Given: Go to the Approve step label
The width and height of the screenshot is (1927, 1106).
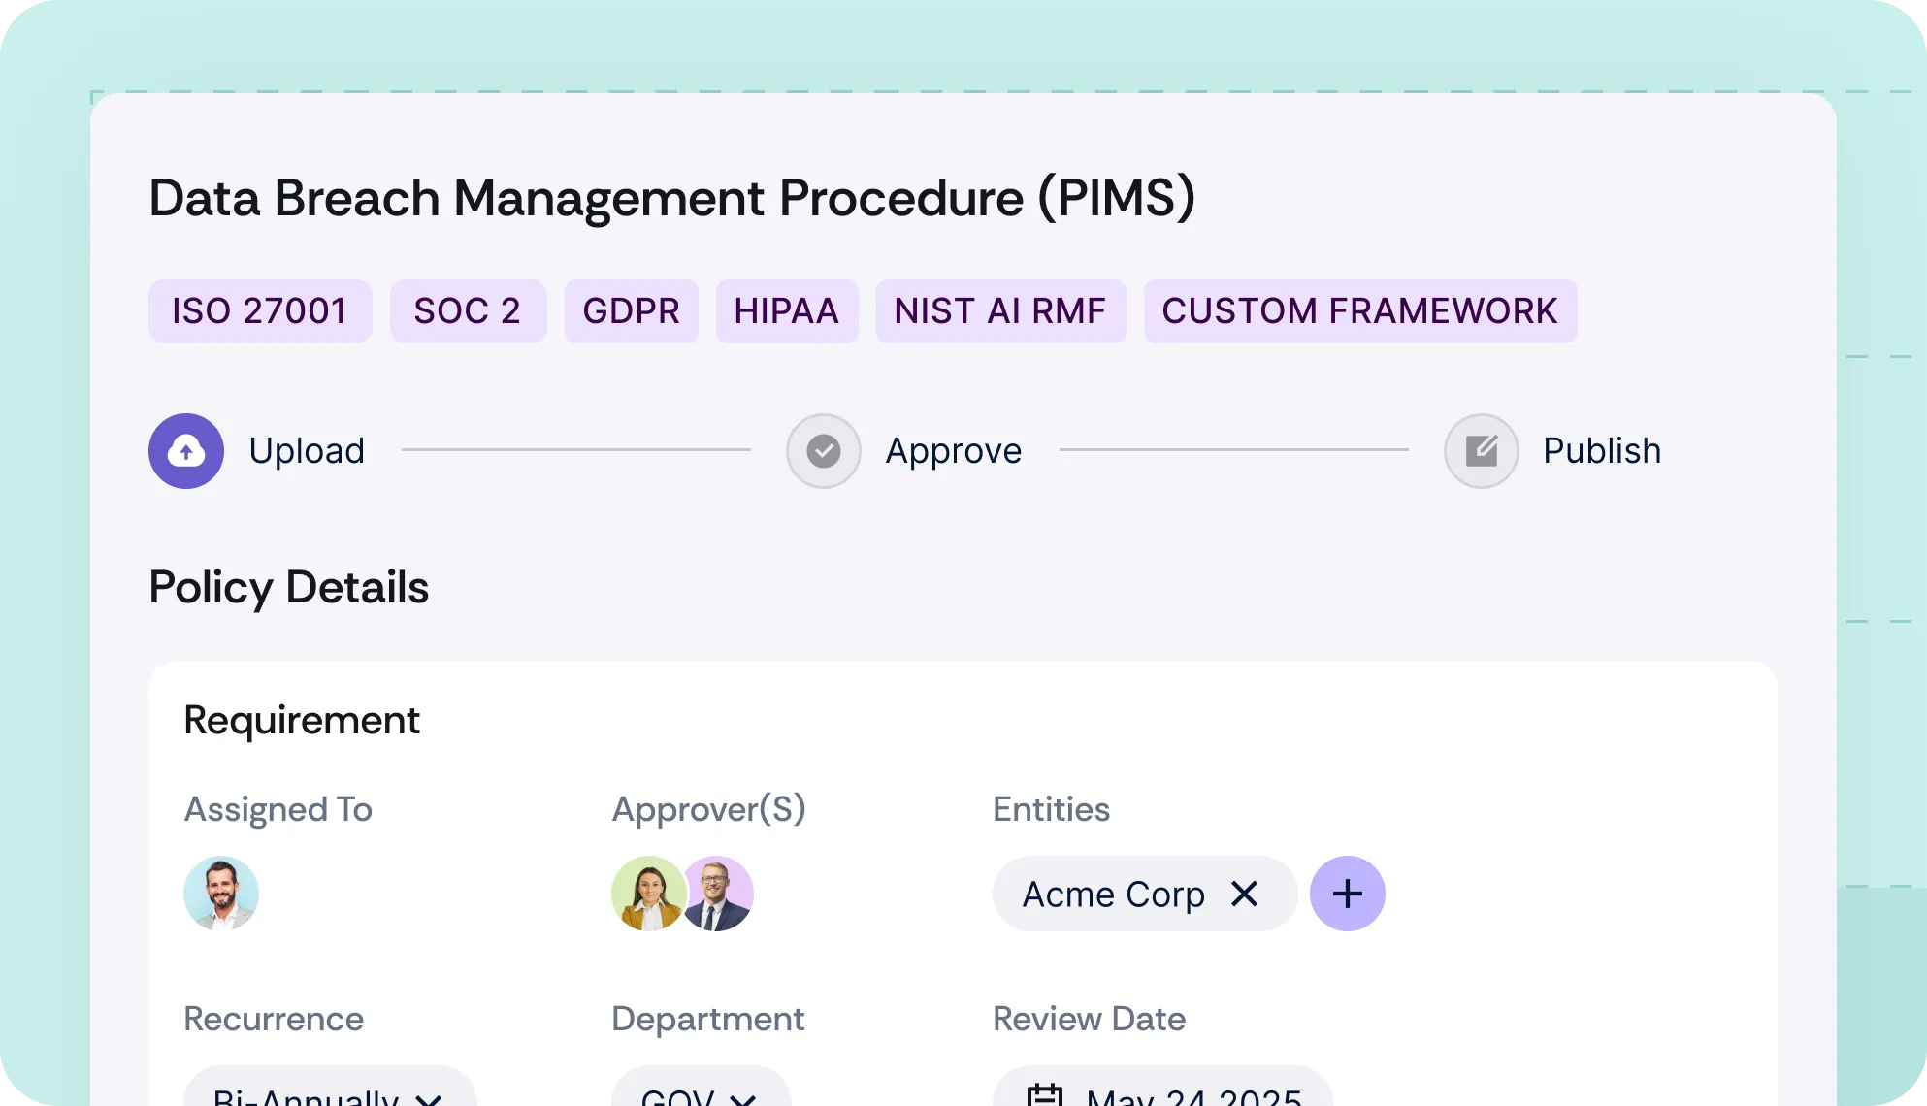Looking at the screenshot, I should (x=953, y=451).
